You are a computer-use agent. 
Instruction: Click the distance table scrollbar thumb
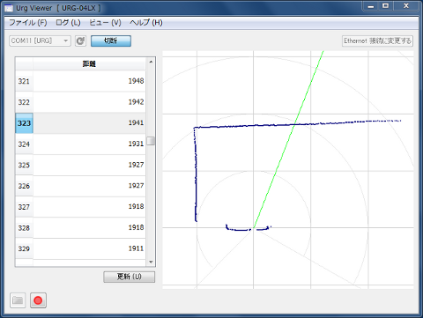point(151,141)
